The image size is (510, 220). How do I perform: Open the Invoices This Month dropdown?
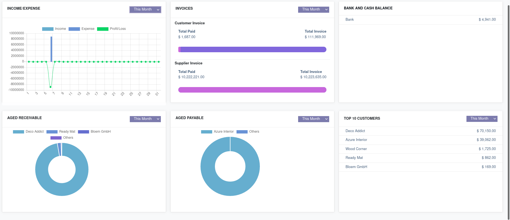[x=313, y=9]
